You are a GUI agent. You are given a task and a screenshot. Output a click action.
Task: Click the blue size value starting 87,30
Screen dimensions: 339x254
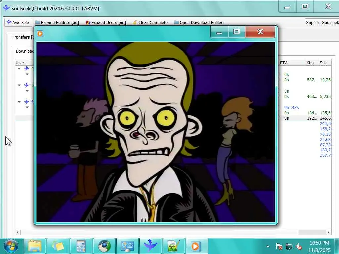(x=326, y=145)
